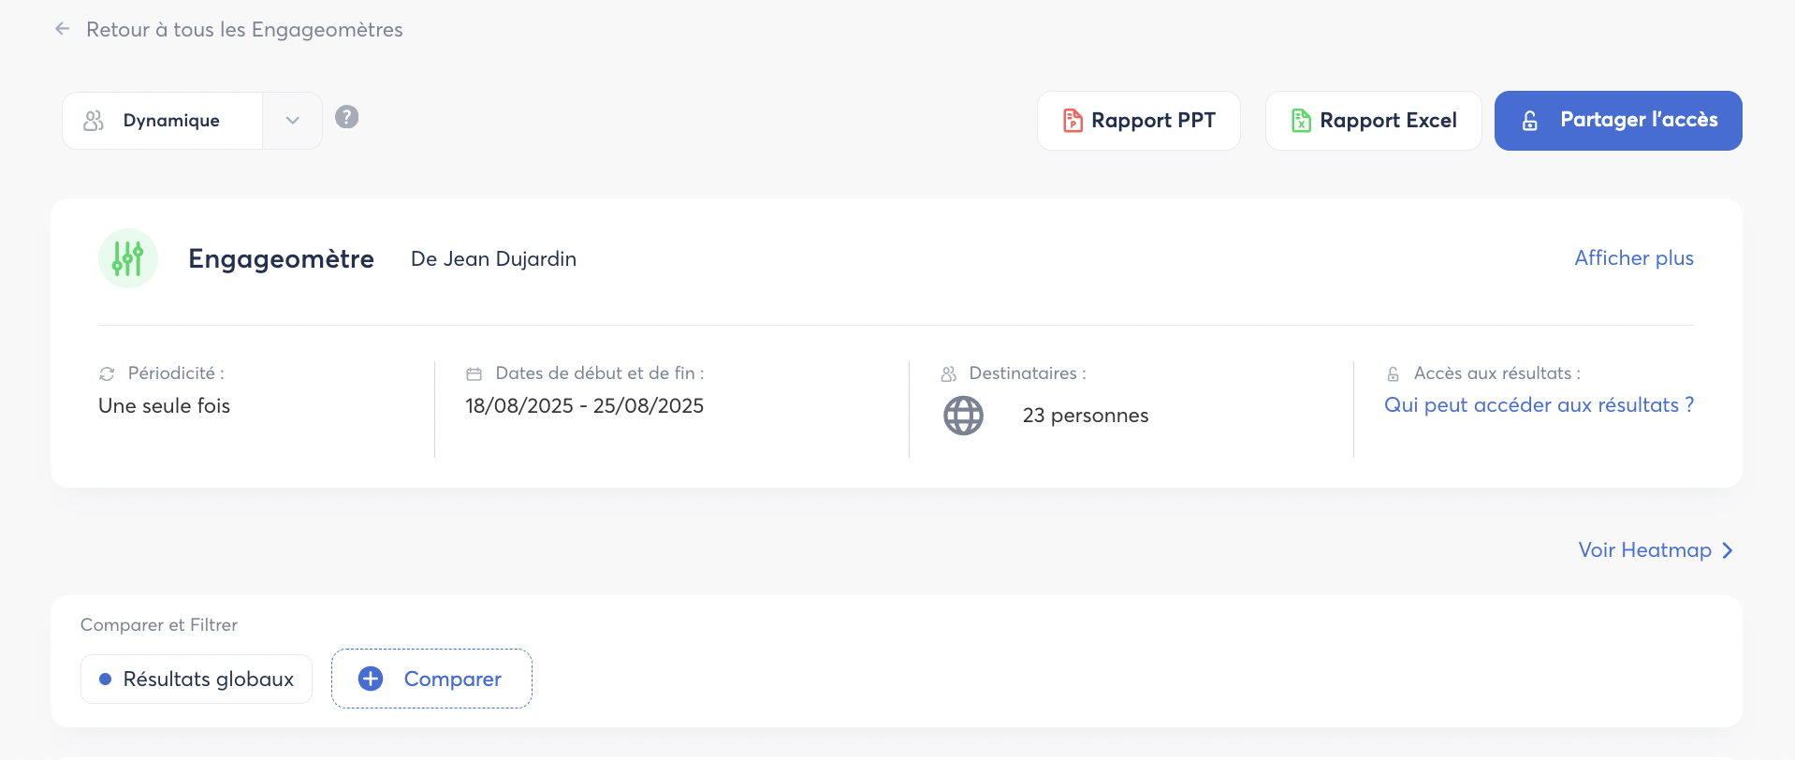The image size is (1795, 760).
Task: Click the green Excel file icon
Action: pyautogui.click(x=1301, y=121)
